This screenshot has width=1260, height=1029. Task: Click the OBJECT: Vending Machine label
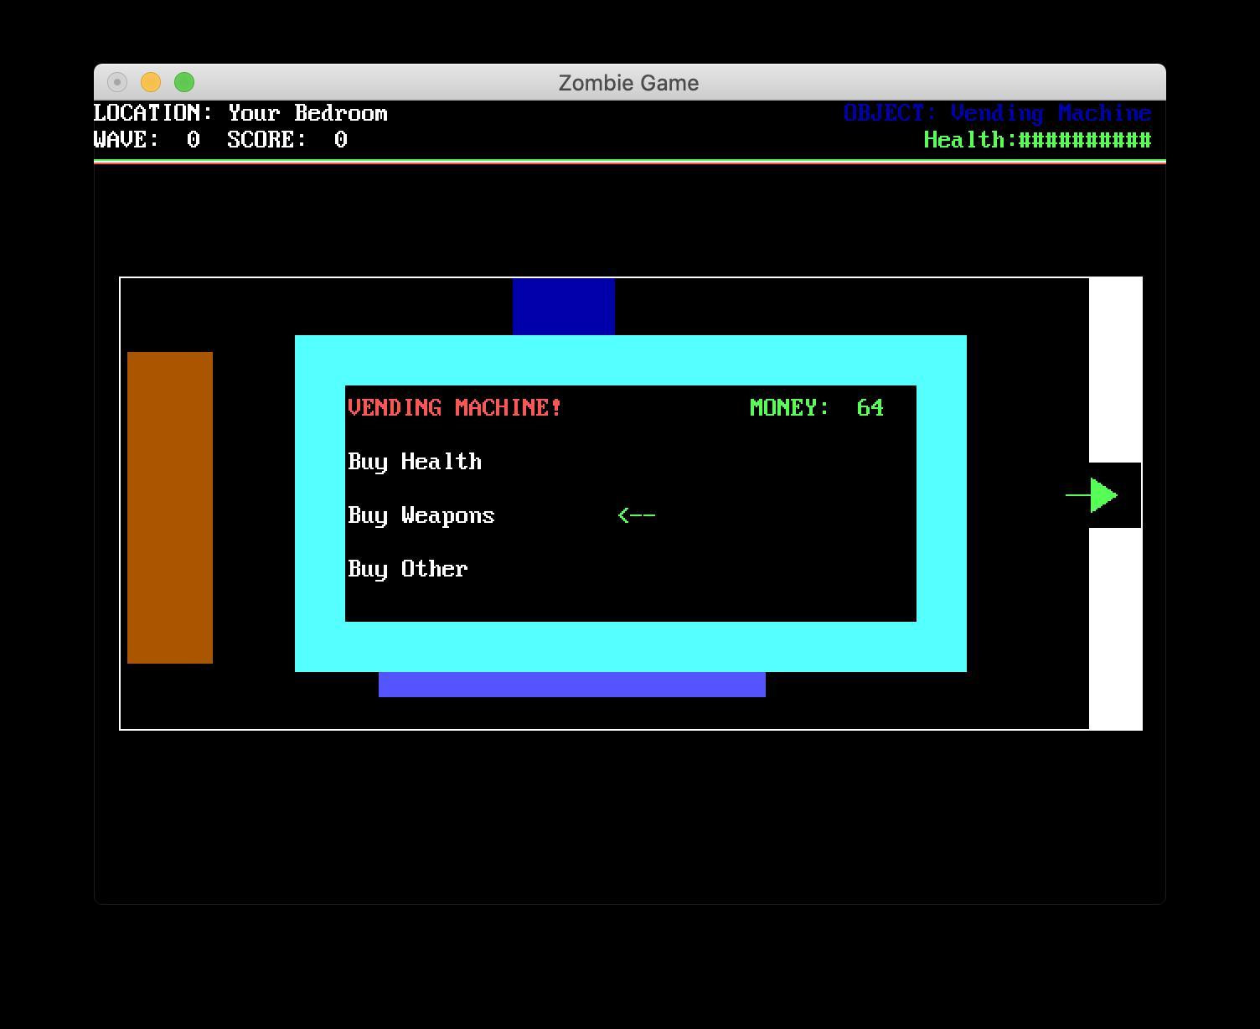(x=998, y=113)
